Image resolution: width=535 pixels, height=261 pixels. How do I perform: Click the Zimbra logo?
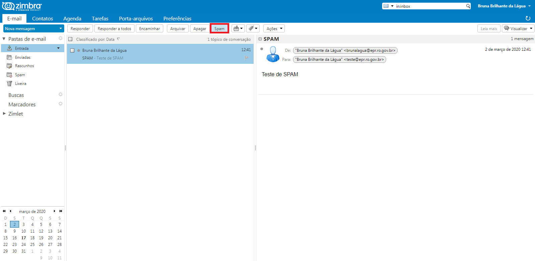point(22,6)
